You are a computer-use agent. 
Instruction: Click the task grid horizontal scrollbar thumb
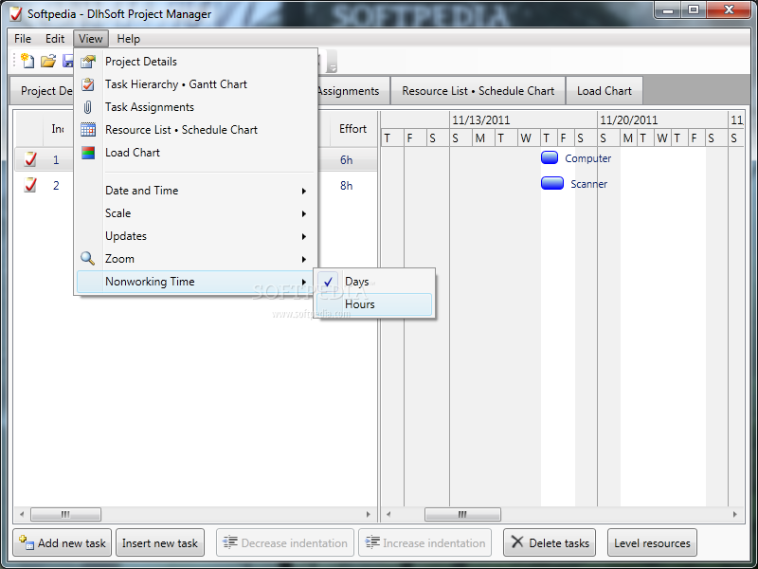(x=65, y=514)
